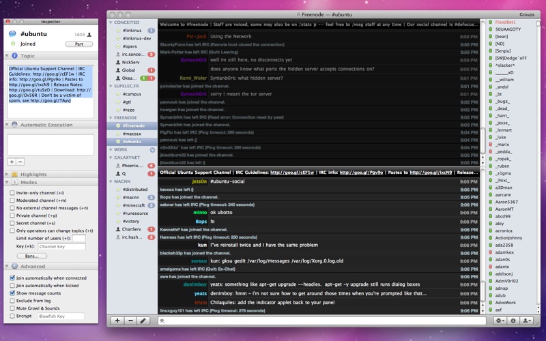Click the remove (−) button below server list
The height and width of the screenshot is (341, 546).
tap(130, 321)
